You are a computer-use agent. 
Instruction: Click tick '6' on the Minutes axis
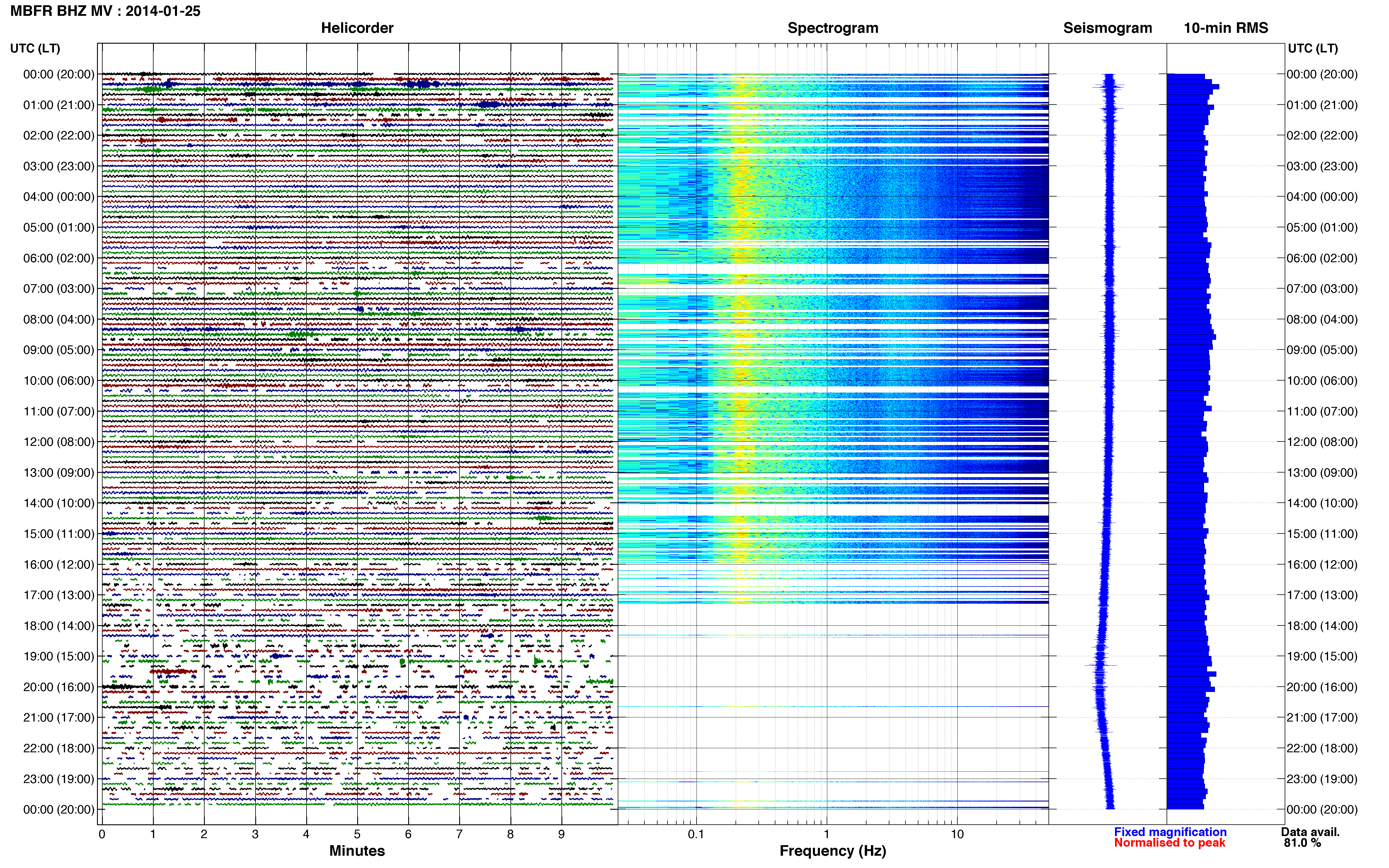[408, 835]
